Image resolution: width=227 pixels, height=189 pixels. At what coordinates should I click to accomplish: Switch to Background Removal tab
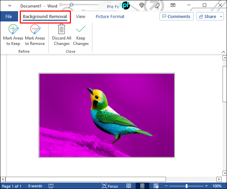click(45, 16)
